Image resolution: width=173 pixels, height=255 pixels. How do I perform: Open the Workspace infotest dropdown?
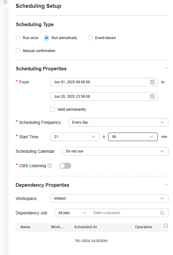tap(109, 198)
